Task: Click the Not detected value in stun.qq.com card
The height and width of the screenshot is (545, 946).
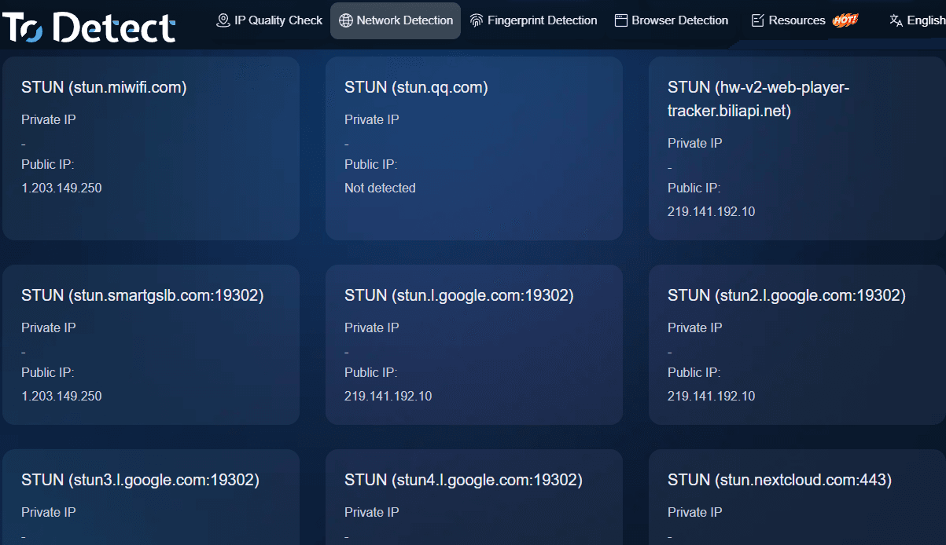Action: pos(380,188)
